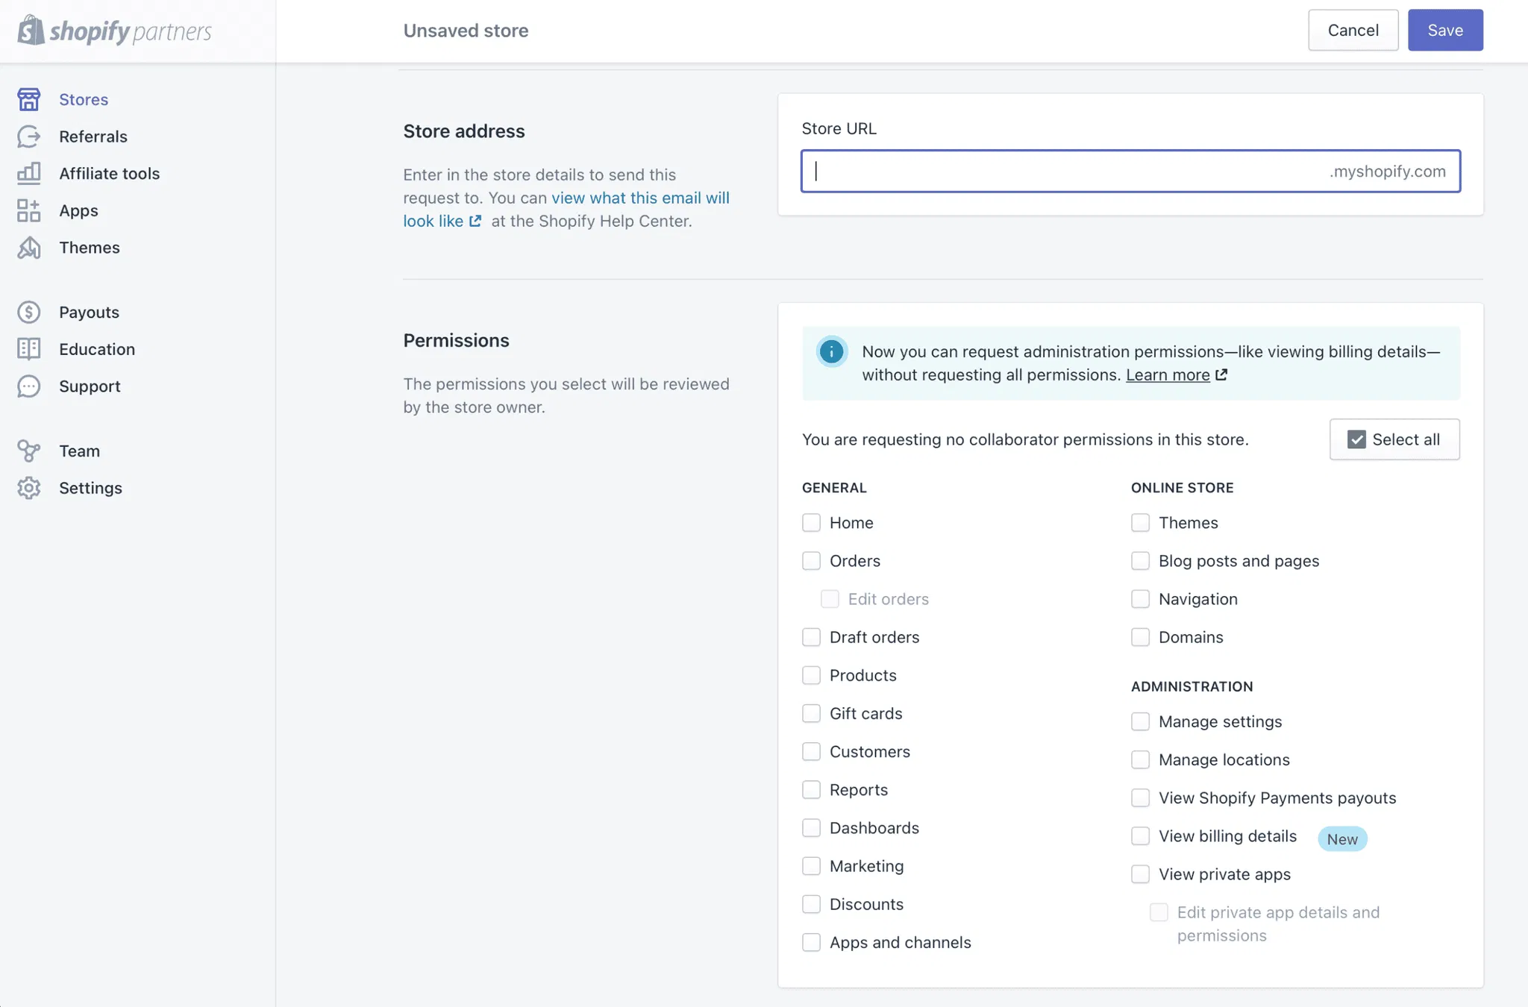1528x1007 pixels.
Task: Open the Learn more link
Action: [1168, 374]
